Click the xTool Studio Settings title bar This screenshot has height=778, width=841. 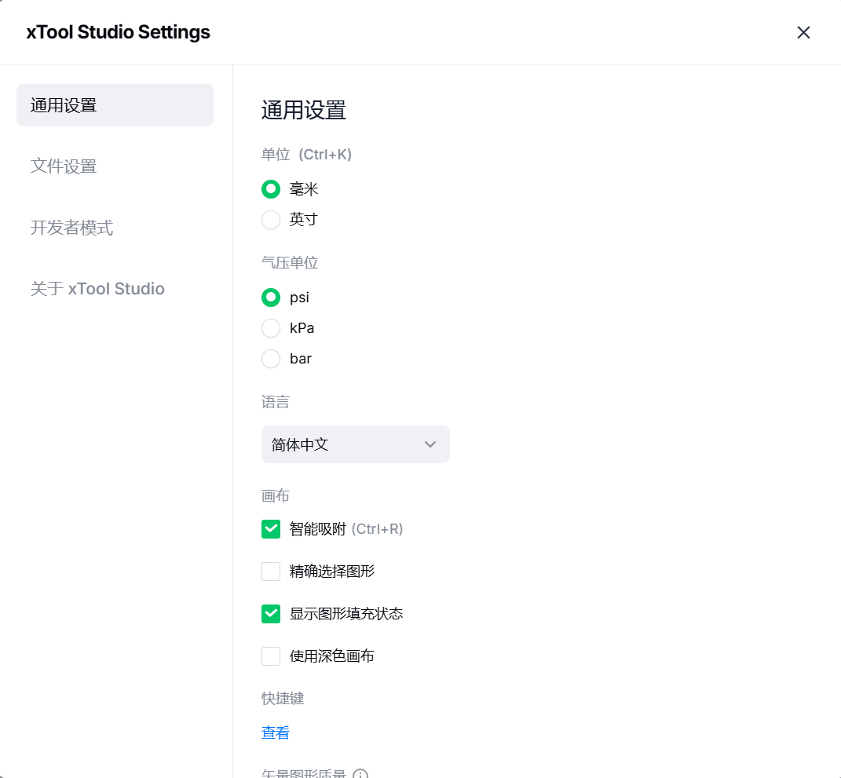[393, 32]
